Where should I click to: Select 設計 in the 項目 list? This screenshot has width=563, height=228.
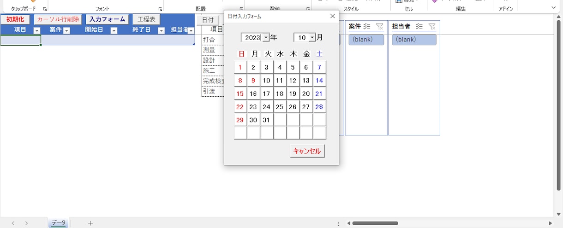pyautogui.click(x=213, y=61)
